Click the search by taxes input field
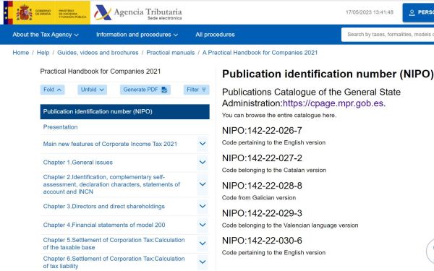Image resolution: width=434 pixels, height=271 pixels. pos(388,35)
